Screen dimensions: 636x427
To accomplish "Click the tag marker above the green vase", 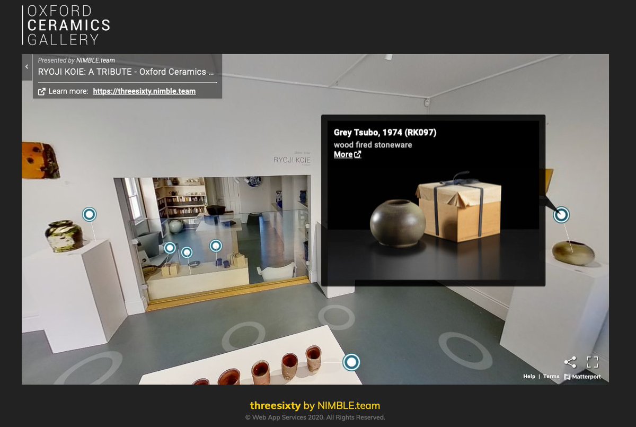I will tap(89, 214).
